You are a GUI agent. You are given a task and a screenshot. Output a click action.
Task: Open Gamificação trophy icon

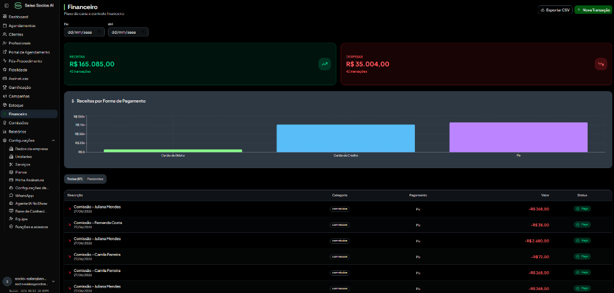[x=5, y=88]
